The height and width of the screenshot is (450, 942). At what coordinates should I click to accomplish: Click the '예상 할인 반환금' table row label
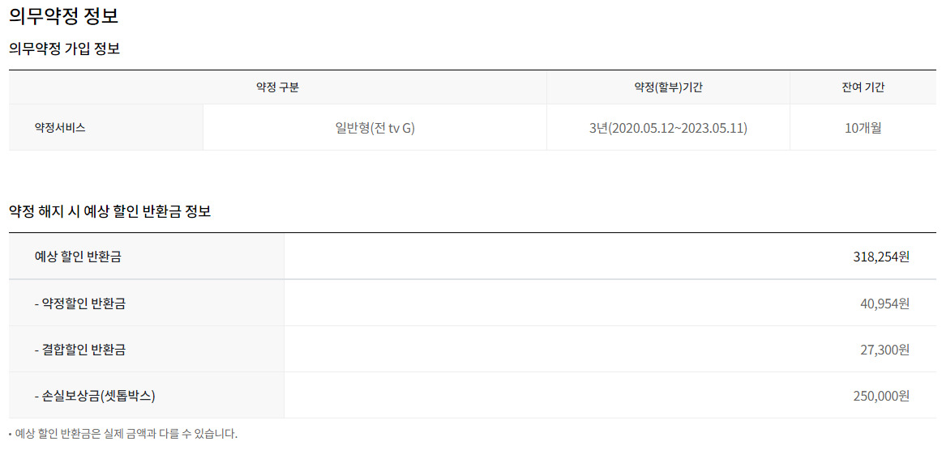[x=79, y=257]
